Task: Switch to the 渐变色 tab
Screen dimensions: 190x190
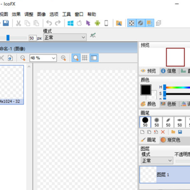Action: [x=170, y=140]
